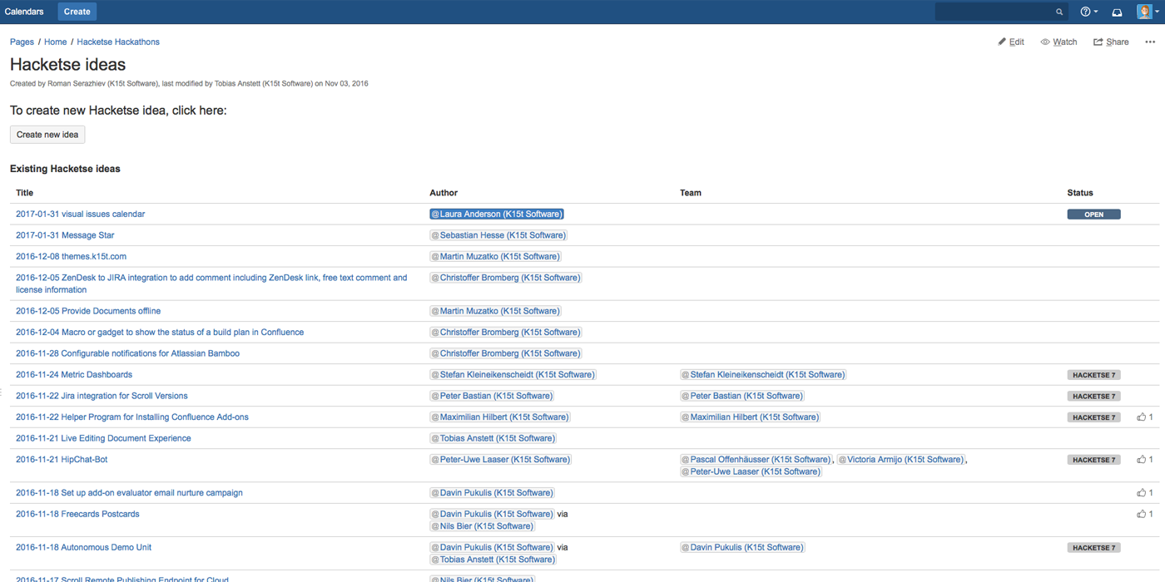
Task: Sort by the Status column header
Action: click(x=1080, y=193)
